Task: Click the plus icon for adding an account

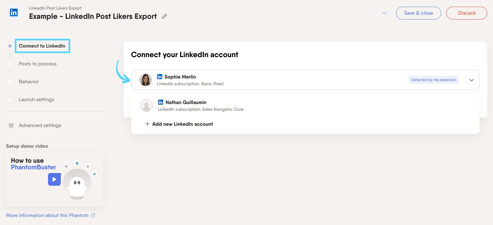Action: click(x=147, y=124)
